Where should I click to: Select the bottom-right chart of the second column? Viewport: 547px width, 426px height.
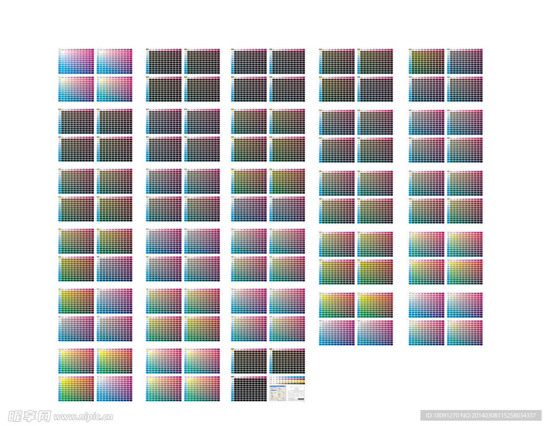click(x=202, y=388)
